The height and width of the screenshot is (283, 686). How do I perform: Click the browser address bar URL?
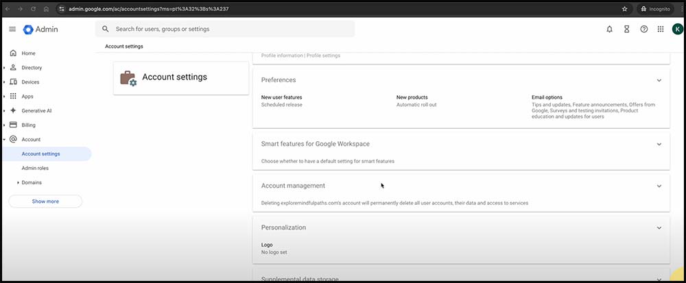(149, 9)
